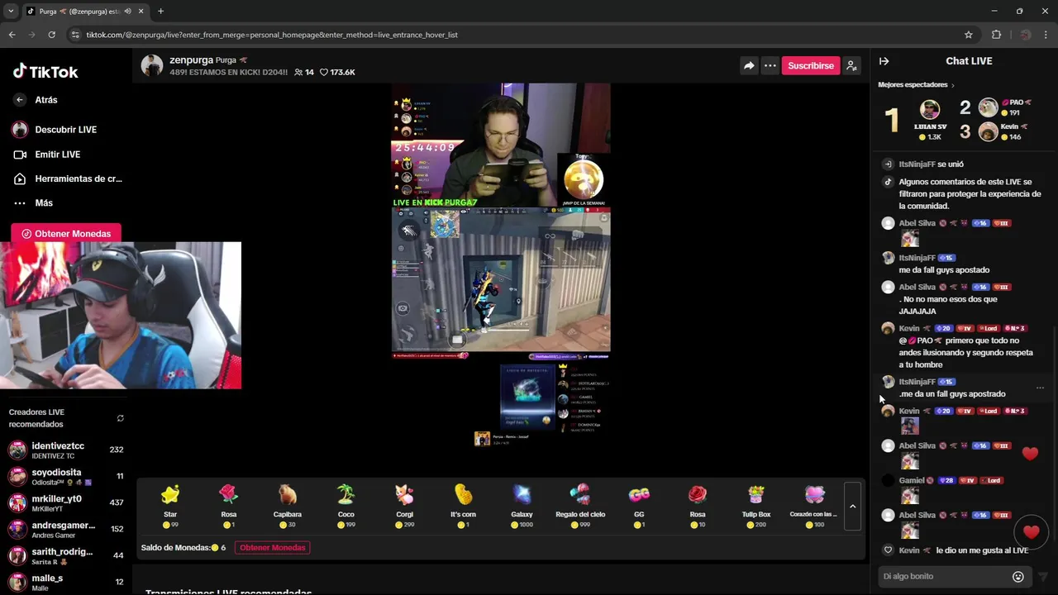
Task: Click the address bar URL
Action: (x=272, y=35)
